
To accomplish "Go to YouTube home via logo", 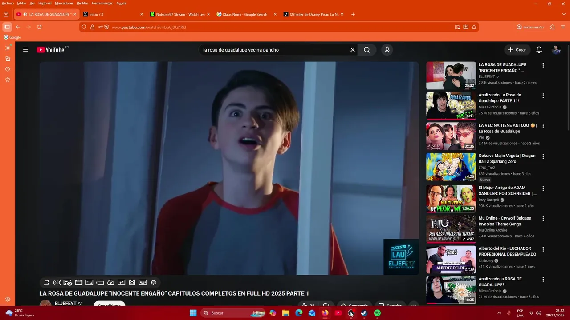I will point(50,50).
